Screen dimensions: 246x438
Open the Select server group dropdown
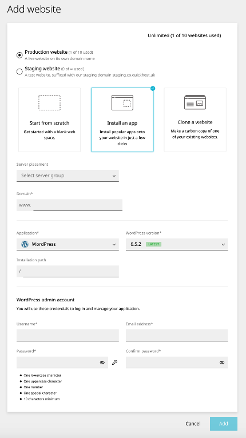pos(68,176)
